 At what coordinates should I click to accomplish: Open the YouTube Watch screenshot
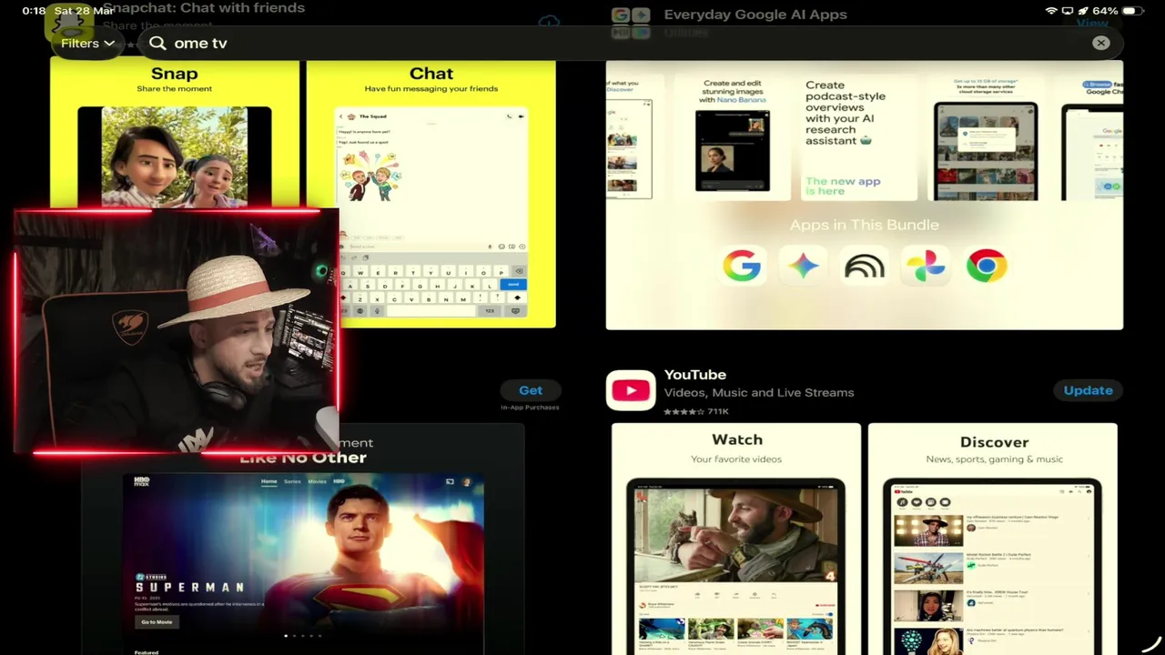(736, 539)
